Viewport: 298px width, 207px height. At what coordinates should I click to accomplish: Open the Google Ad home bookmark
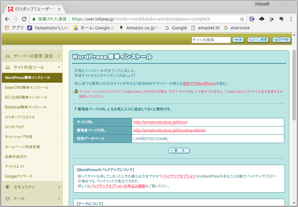tap(94, 28)
